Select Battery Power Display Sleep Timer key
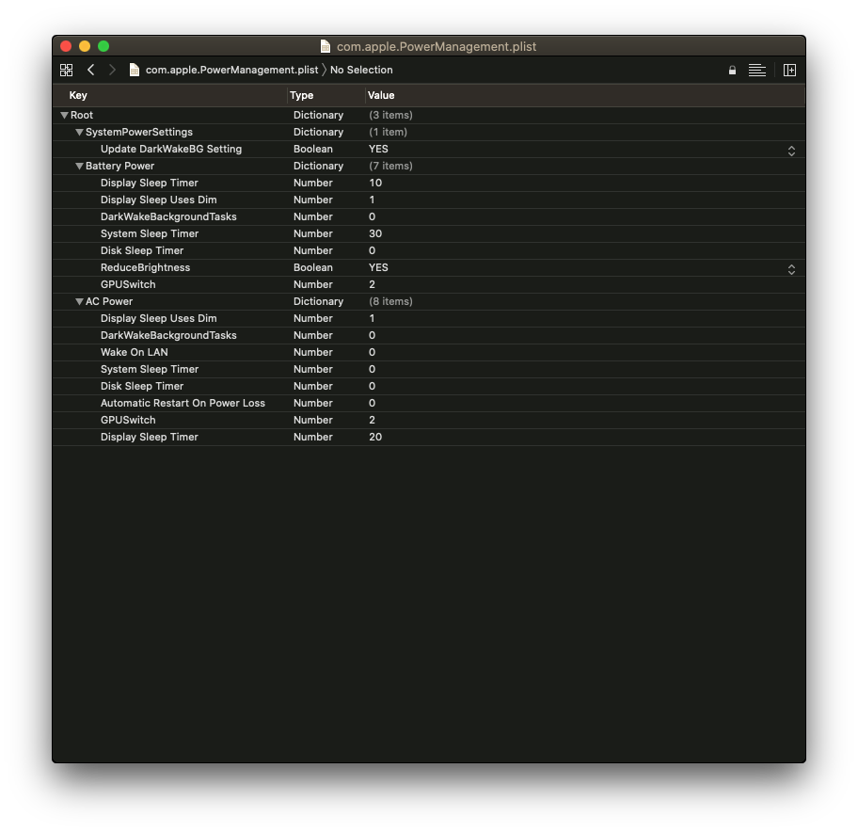This screenshot has height=832, width=858. (150, 183)
